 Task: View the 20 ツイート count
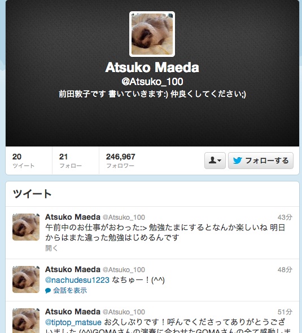point(23,161)
